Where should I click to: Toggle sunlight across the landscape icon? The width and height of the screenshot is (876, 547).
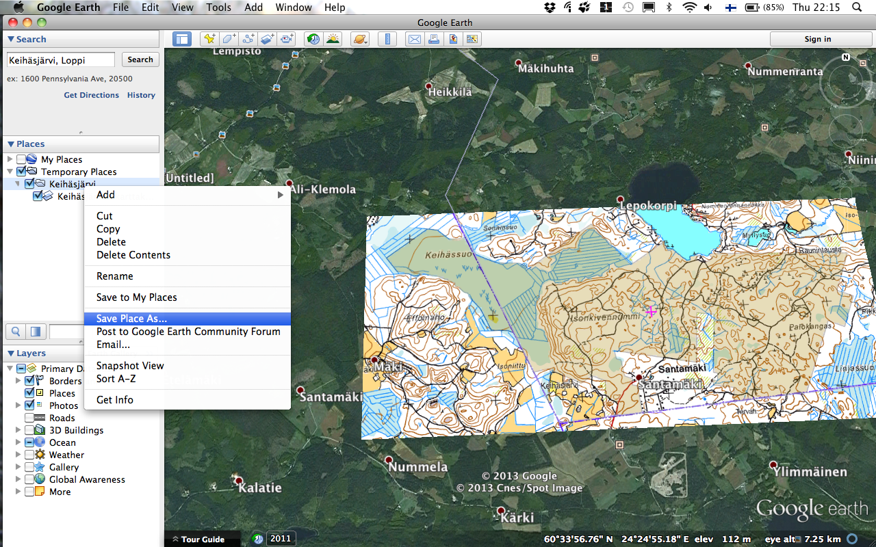[x=333, y=39]
